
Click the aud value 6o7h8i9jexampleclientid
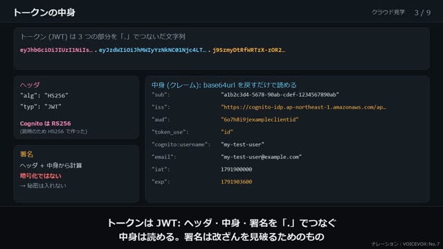(x=260, y=120)
